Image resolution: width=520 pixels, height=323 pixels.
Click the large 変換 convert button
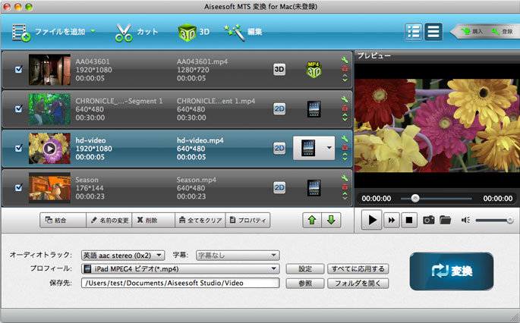451,271
